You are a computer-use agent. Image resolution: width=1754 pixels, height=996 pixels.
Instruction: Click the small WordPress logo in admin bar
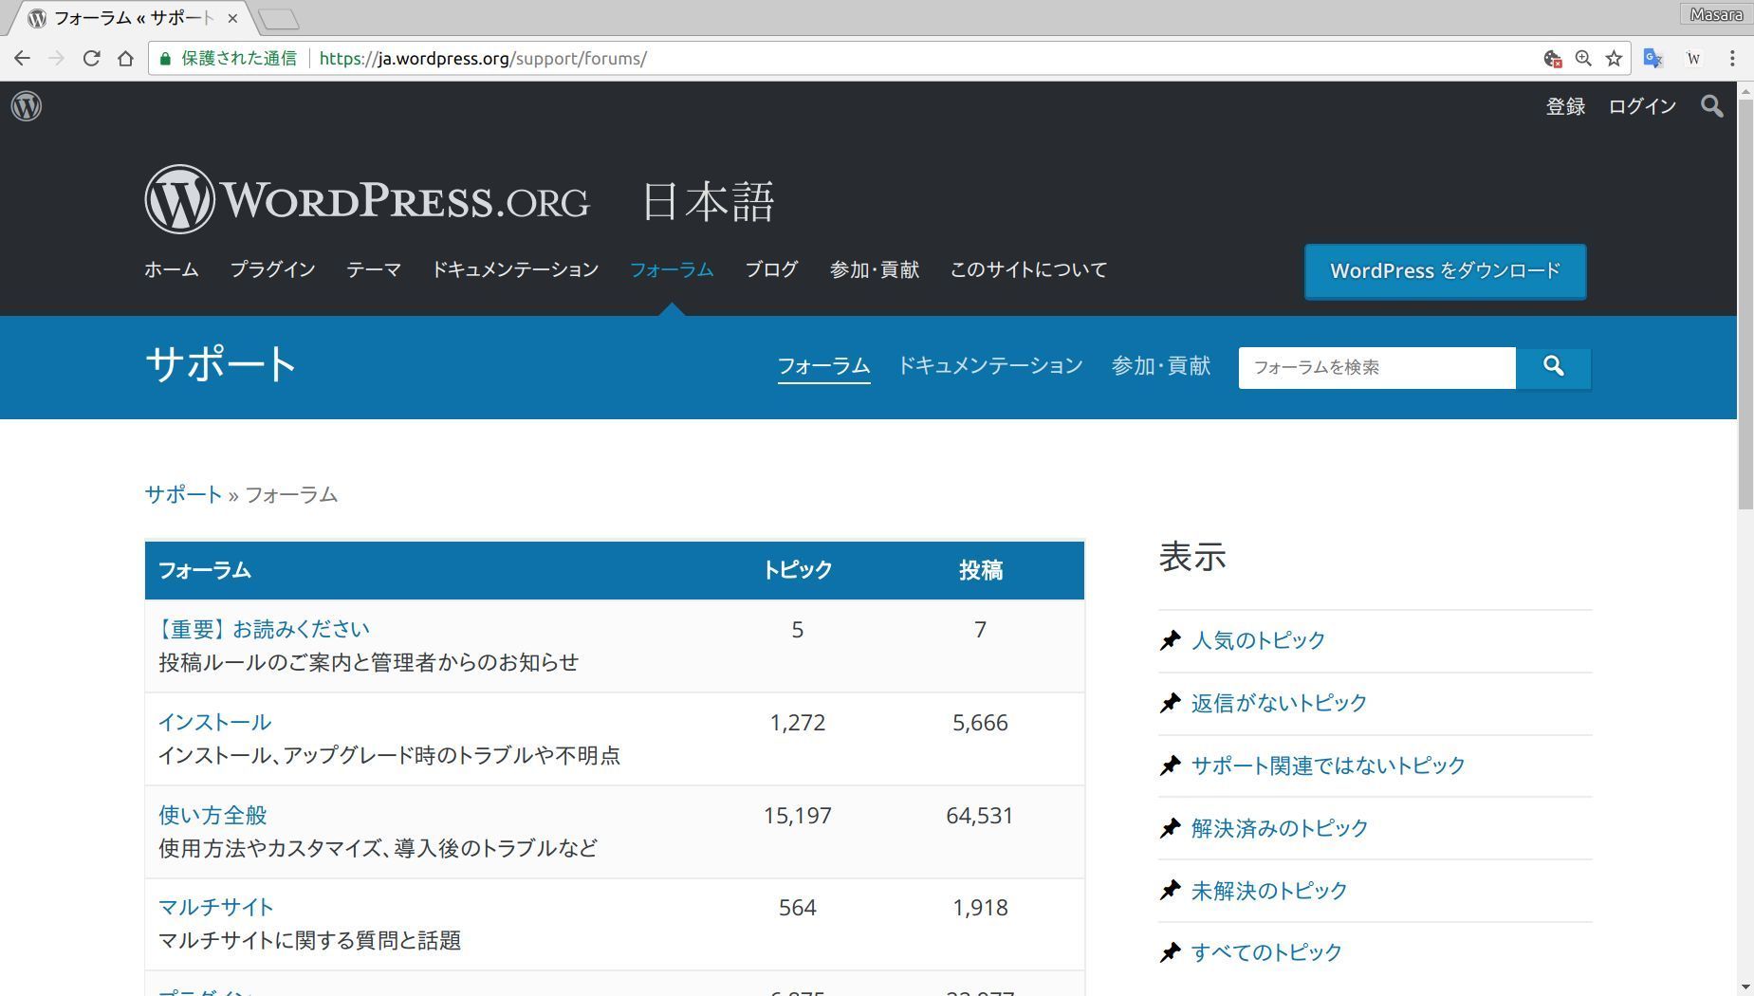[27, 106]
